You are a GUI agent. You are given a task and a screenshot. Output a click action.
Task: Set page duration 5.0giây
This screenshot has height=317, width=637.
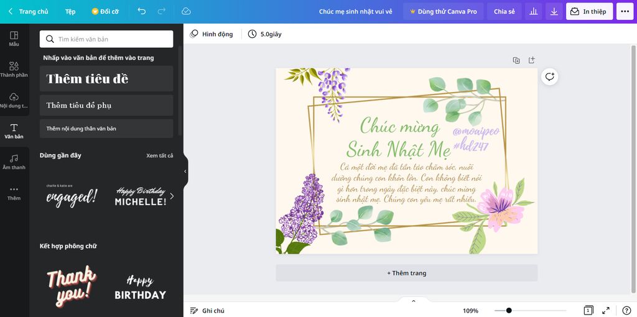tap(265, 34)
